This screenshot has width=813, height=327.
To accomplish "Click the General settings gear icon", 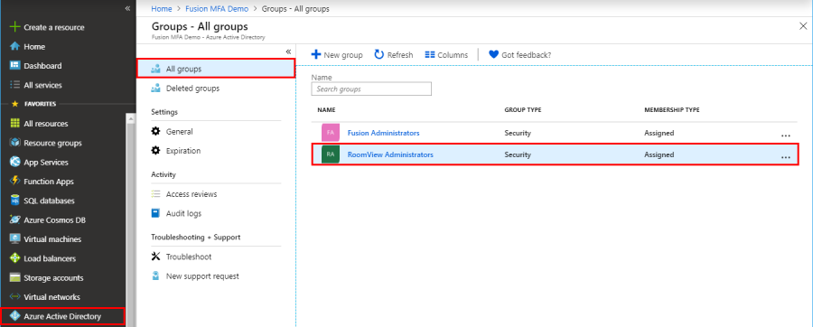I will pos(155,132).
